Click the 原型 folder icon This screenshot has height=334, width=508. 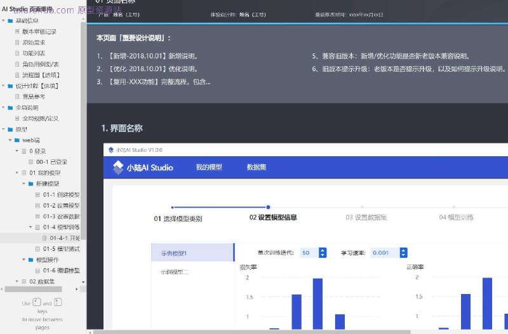click(10, 130)
